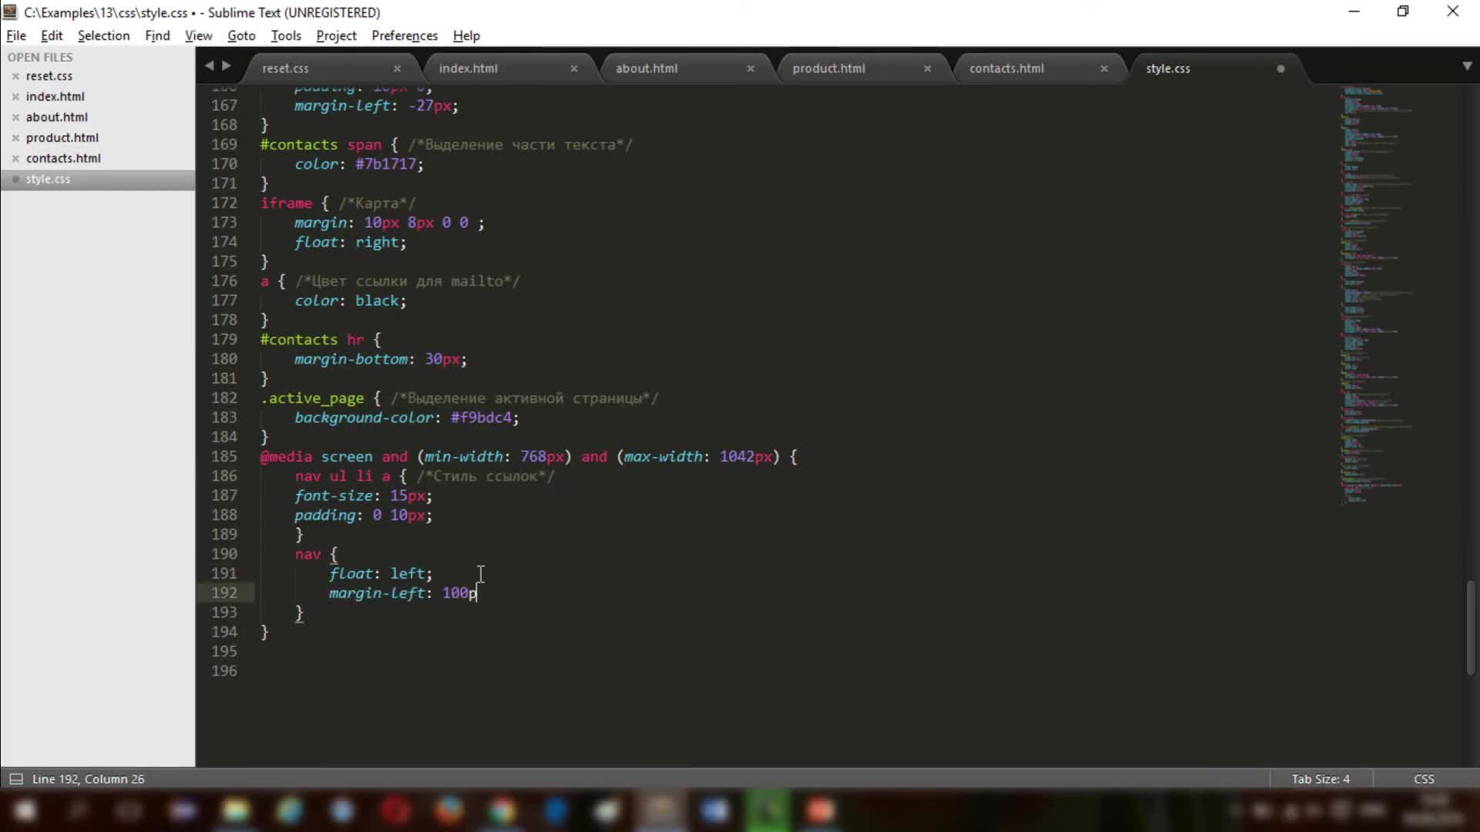Close reset.css from sidebar X icon
Screen dimensions: 1480x832
(x=15, y=76)
